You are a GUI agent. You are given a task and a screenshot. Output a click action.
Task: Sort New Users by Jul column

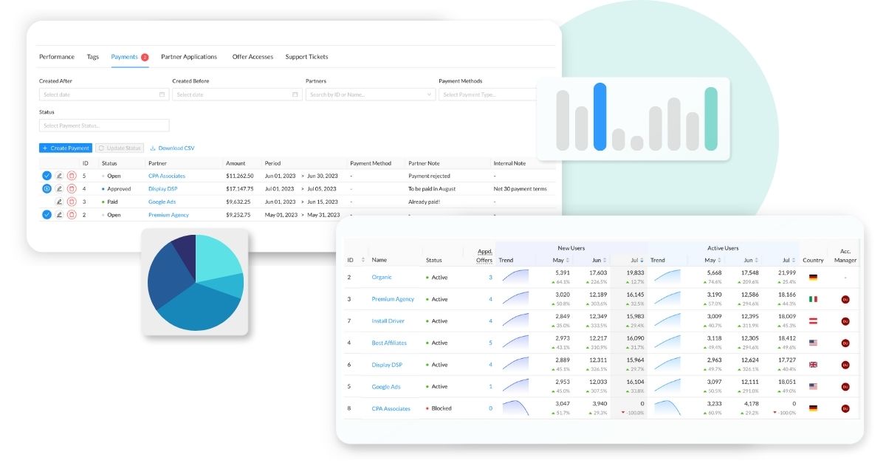(642, 260)
